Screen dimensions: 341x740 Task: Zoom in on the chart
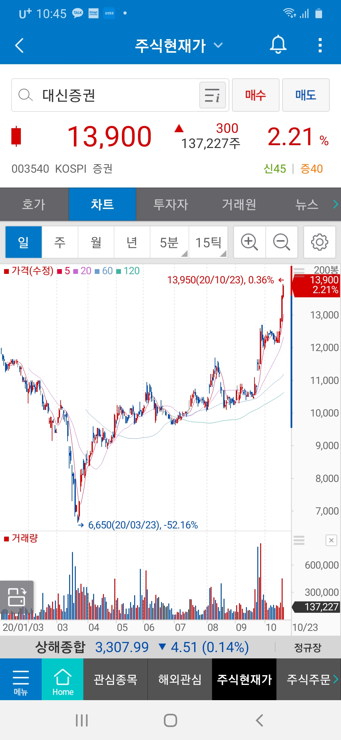[x=249, y=242]
